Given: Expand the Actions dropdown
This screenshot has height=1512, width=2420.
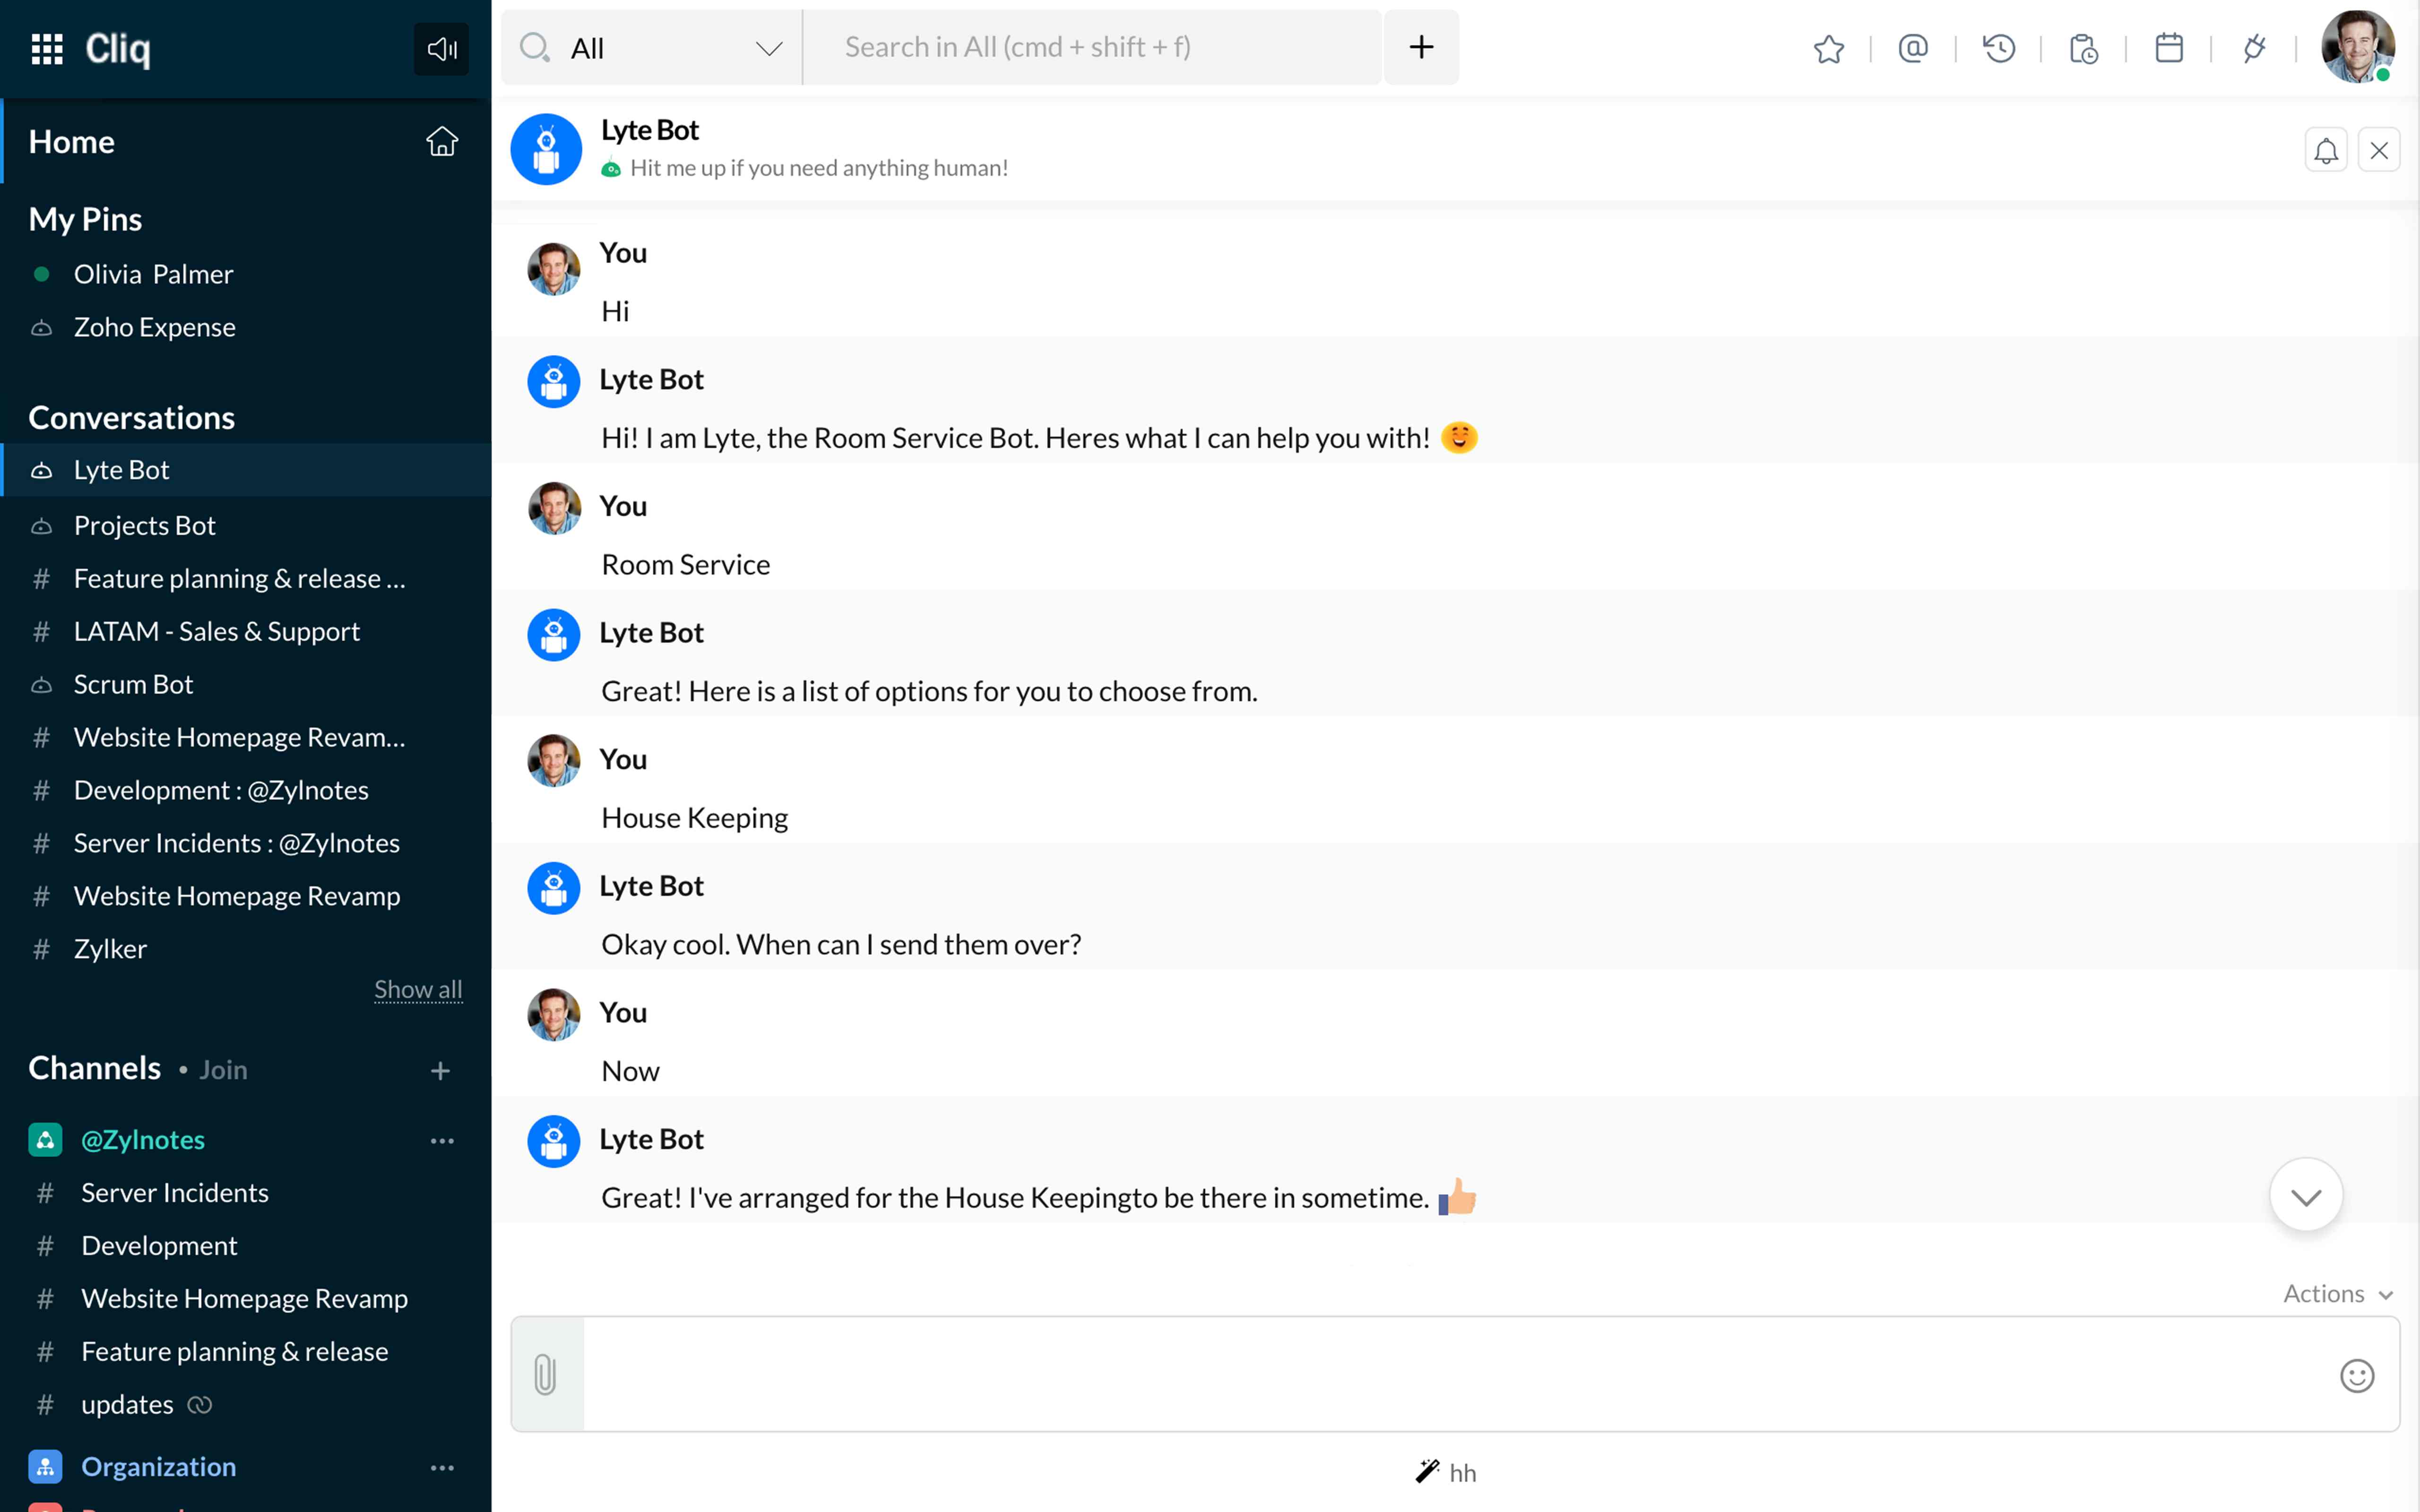Looking at the screenshot, I should click(2337, 1293).
